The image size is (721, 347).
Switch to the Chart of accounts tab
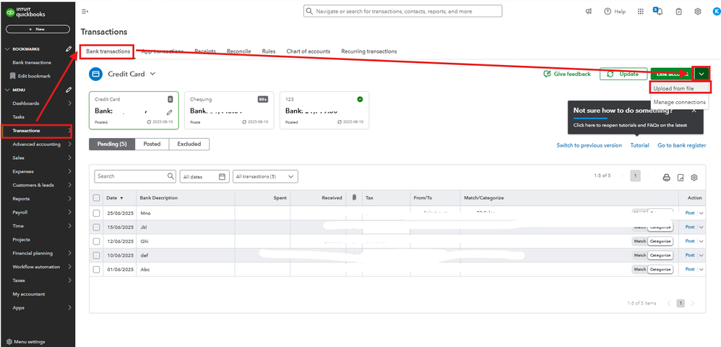click(x=308, y=51)
